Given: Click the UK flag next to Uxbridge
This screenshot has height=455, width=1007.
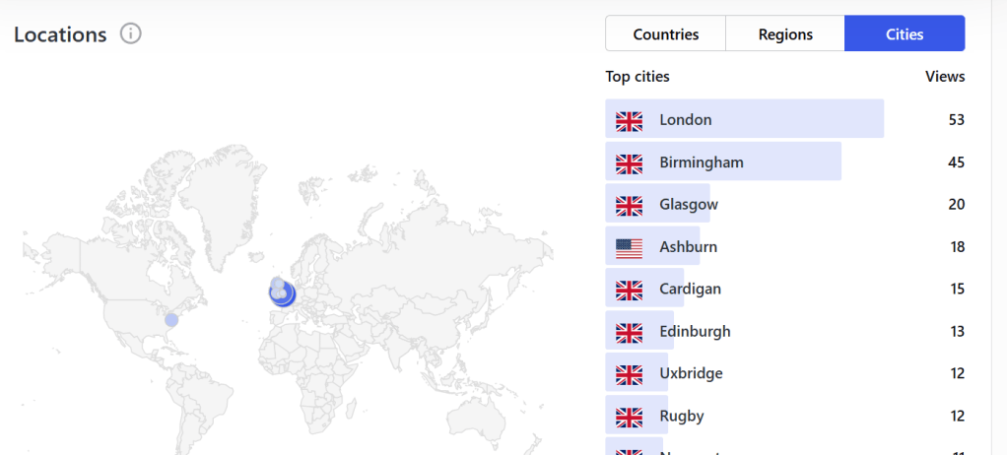Looking at the screenshot, I should [629, 374].
